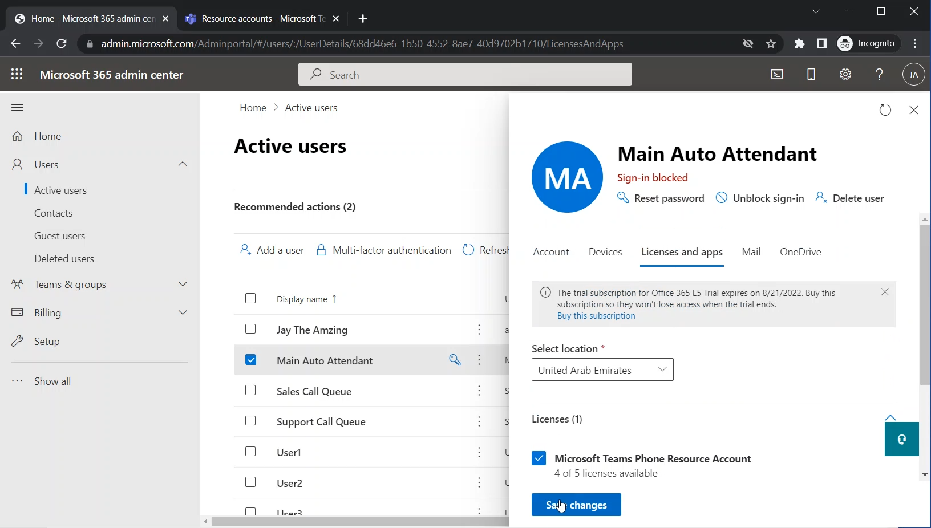The width and height of the screenshot is (931, 528).
Task: Collapse the Licenses section chevron
Action: pyautogui.click(x=890, y=417)
